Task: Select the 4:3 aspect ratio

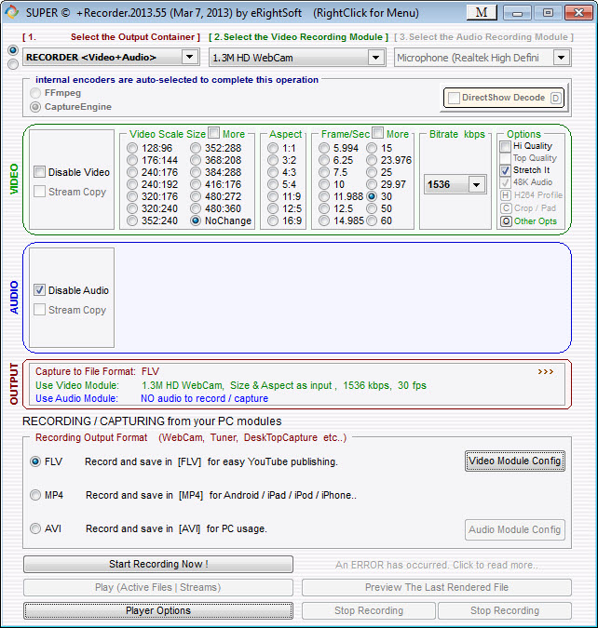Action: click(273, 172)
